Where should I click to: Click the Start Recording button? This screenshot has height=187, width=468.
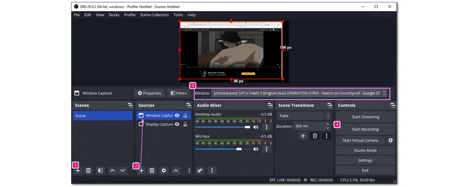click(365, 129)
